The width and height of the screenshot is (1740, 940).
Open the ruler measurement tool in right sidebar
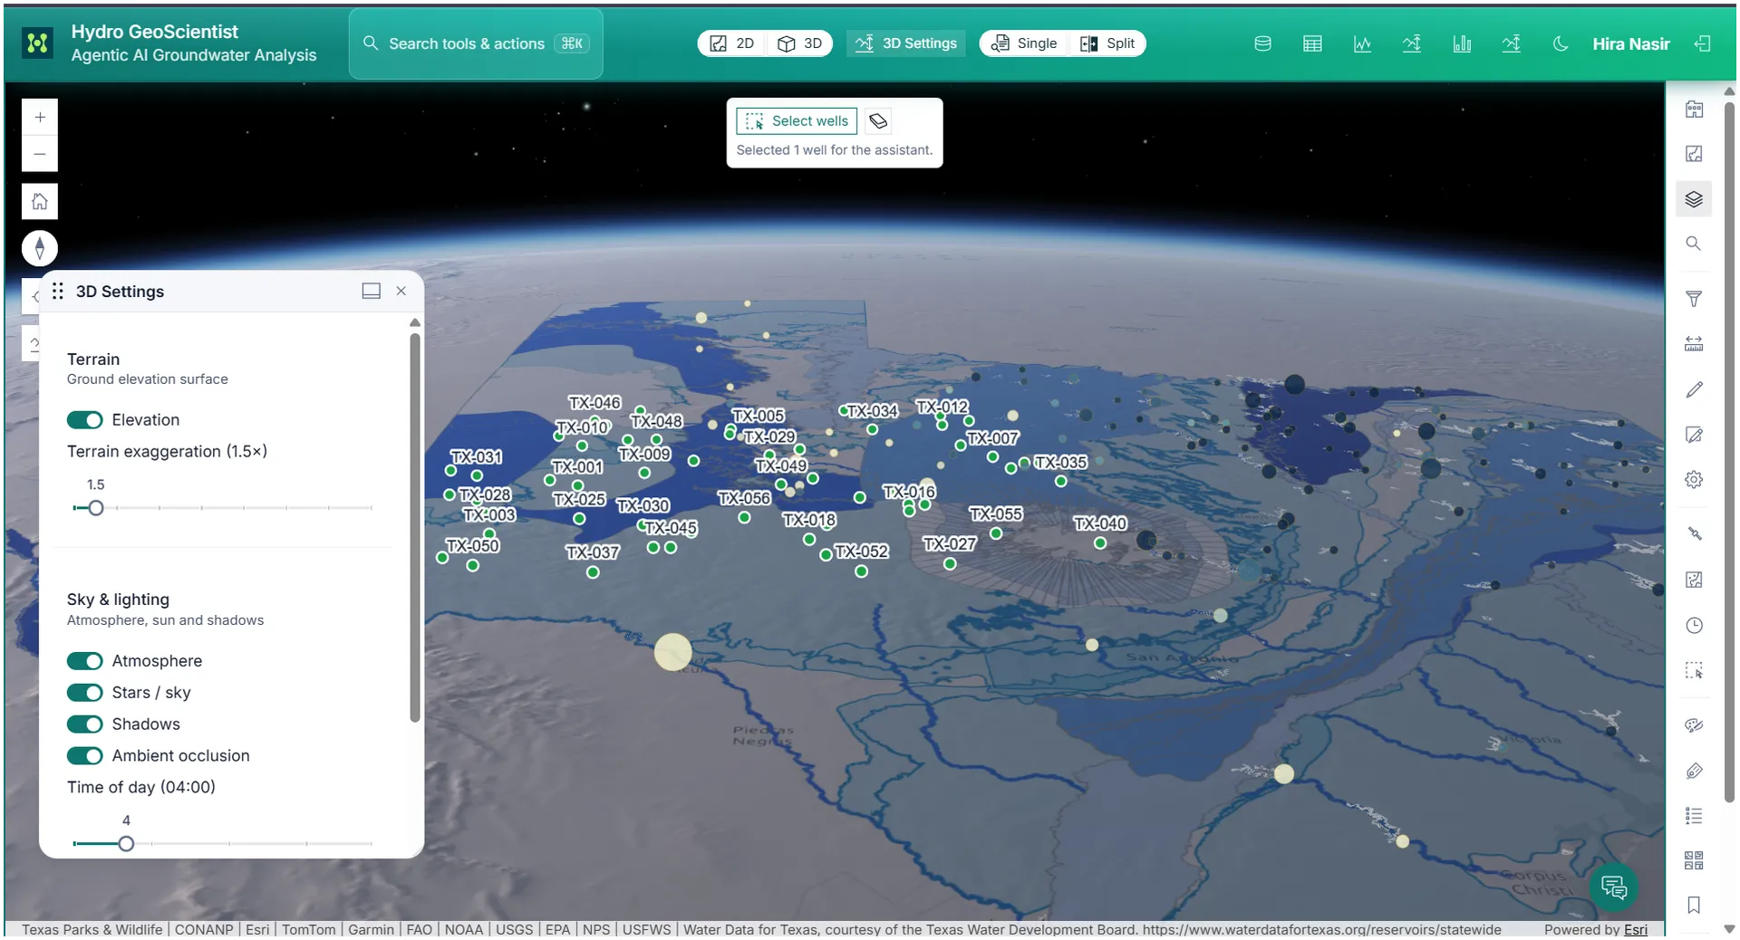click(x=1694, y=344)
